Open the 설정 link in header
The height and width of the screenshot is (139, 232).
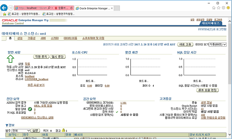(x=192, y=20)
